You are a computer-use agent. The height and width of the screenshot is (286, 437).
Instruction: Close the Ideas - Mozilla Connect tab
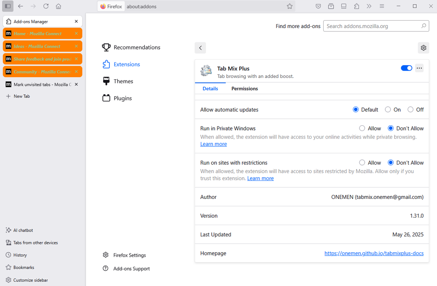point(77,46)
